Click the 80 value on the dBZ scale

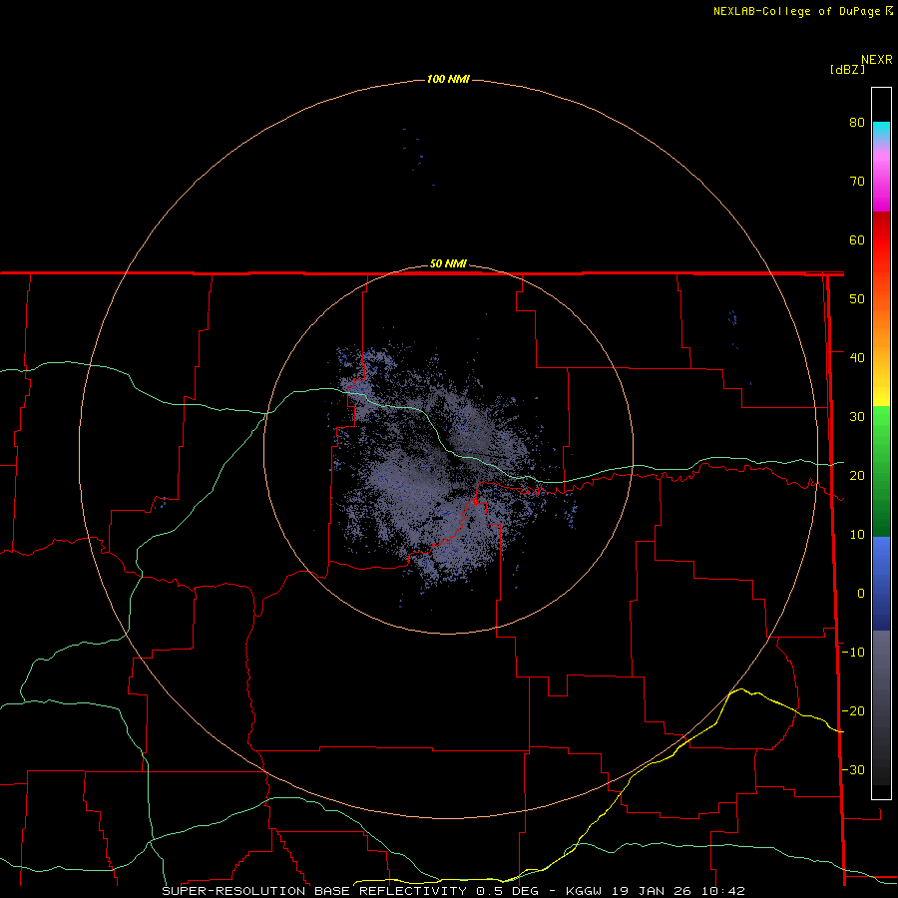tap(857, 123)
